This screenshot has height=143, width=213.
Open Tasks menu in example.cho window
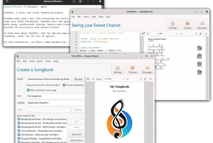point(101,17)
